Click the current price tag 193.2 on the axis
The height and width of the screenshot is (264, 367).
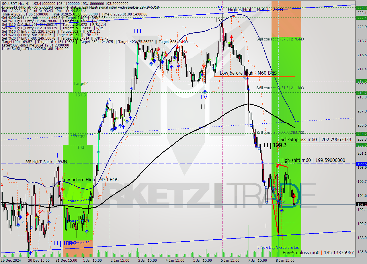(x=361, y=205)
